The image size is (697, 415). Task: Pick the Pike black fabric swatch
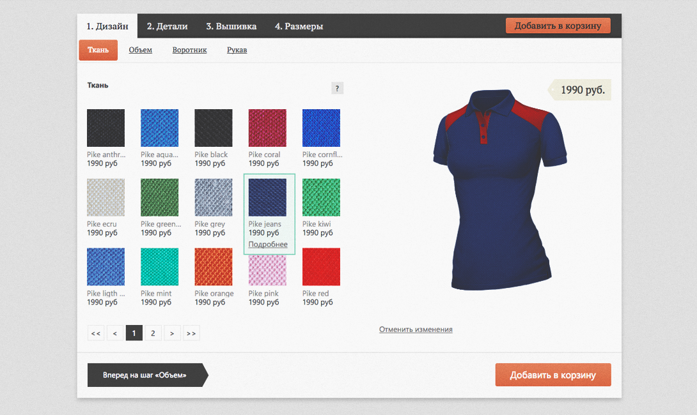pyautogui.click(x=214, y=128)
